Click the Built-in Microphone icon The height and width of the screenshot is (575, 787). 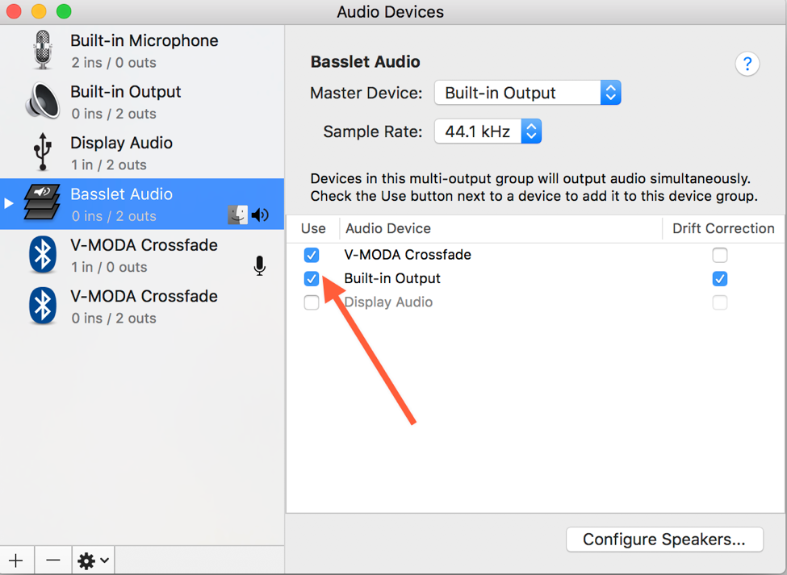(x=42, y=50)
